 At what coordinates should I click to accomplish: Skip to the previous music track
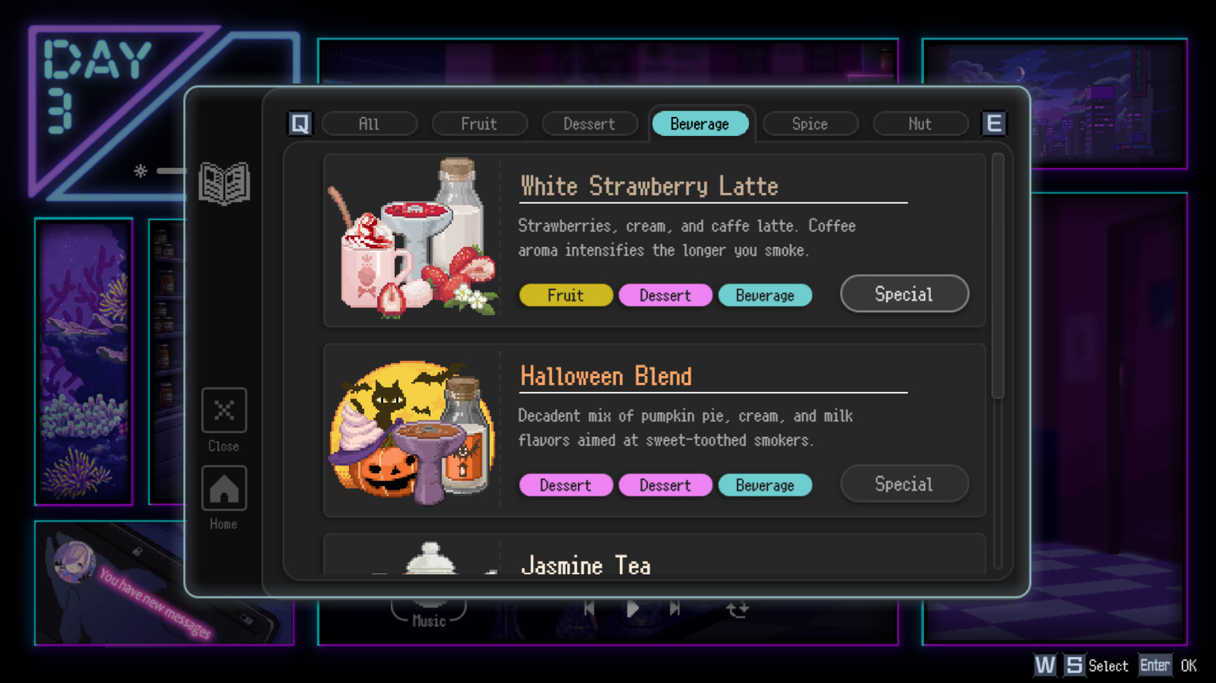point(589,608)
